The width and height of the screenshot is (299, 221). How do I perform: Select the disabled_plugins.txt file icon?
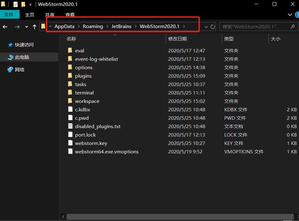70,126
